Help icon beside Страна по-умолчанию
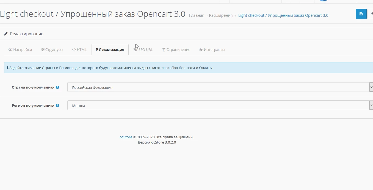 pyautogui.click(x=57, y=87)
